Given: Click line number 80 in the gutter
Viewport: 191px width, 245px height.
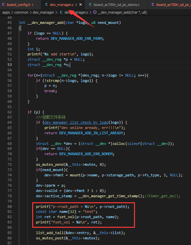Looking at the screenshot, I should point(10,207).
